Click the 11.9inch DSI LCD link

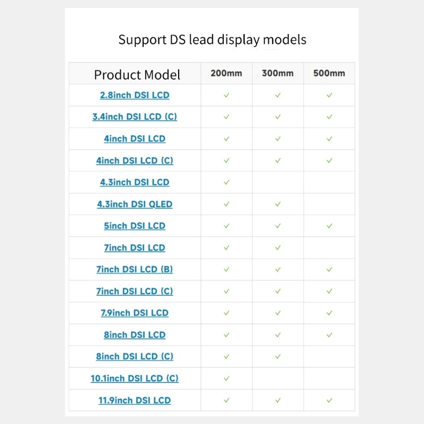click(135, 400)
